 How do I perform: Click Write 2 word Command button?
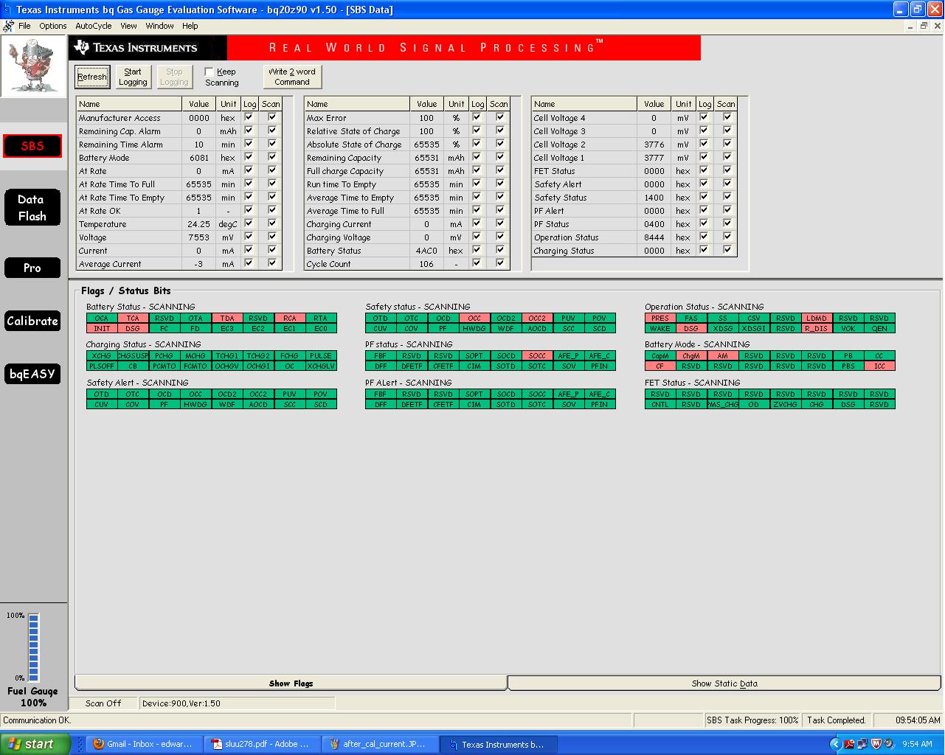point(292,77)
